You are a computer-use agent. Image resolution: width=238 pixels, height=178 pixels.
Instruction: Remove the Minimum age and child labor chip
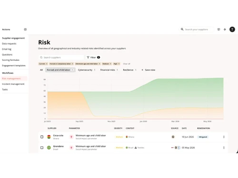pos(99,64)
